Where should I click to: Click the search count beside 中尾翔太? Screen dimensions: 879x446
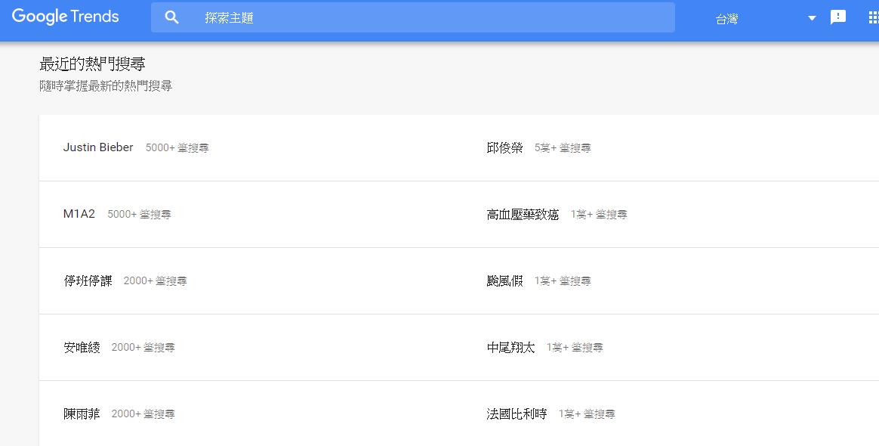[575, 348]
